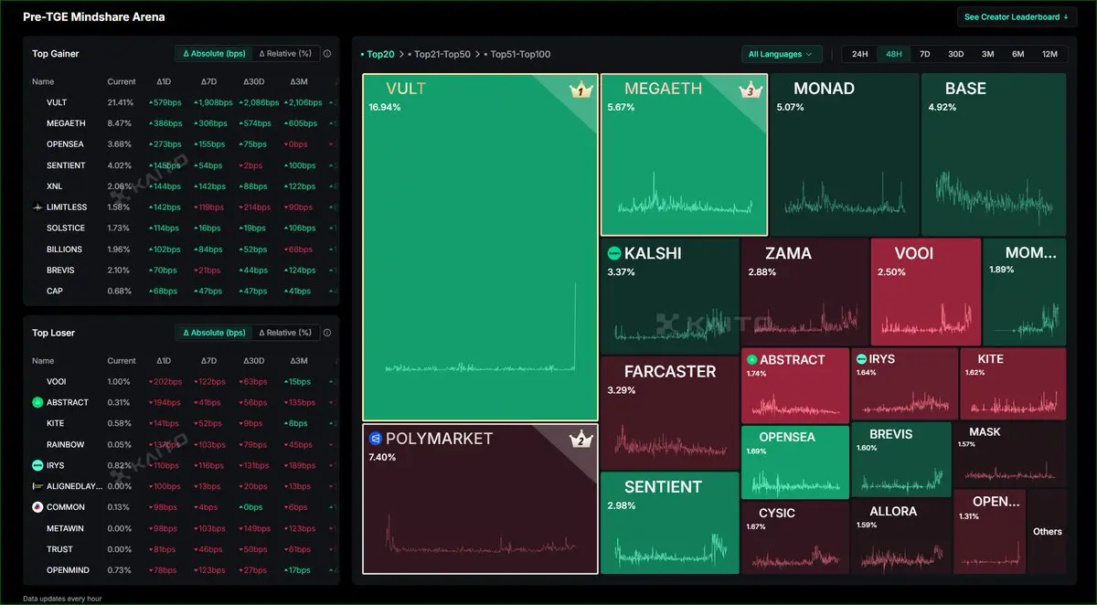Viewport: 1097px width, 605px height.
Task: Open the Others treemap tile
Action: pyautogui.click(x=1048, y=532)
